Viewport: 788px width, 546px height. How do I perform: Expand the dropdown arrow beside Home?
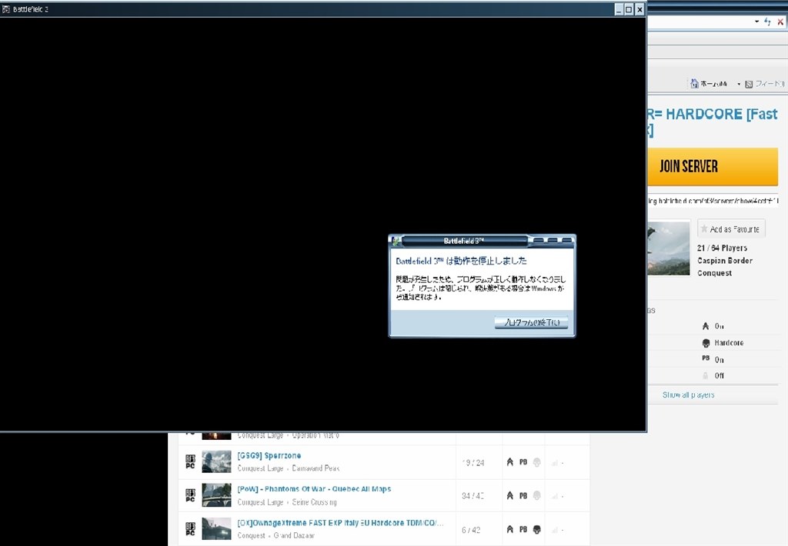pos(739,84)
